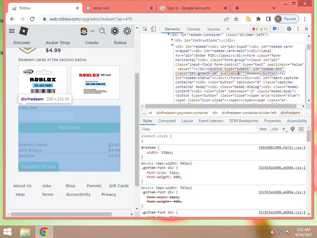Toggle :hov element state panel
This screenshot has width=317, height=238.
point(263,129)
